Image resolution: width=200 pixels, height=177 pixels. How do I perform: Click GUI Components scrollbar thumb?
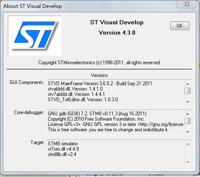[x=188, y=91]
